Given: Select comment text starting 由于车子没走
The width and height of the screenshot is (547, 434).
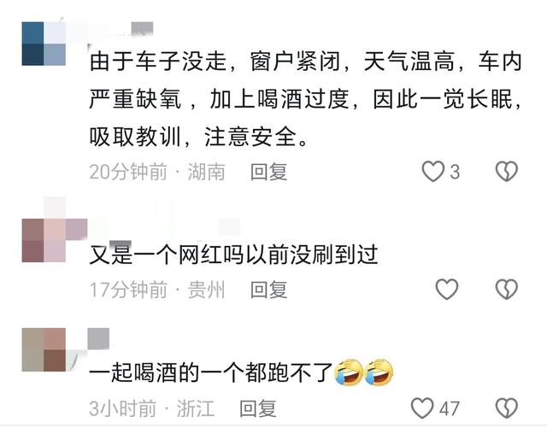Looking at the screenshot, I should [306, 99].
